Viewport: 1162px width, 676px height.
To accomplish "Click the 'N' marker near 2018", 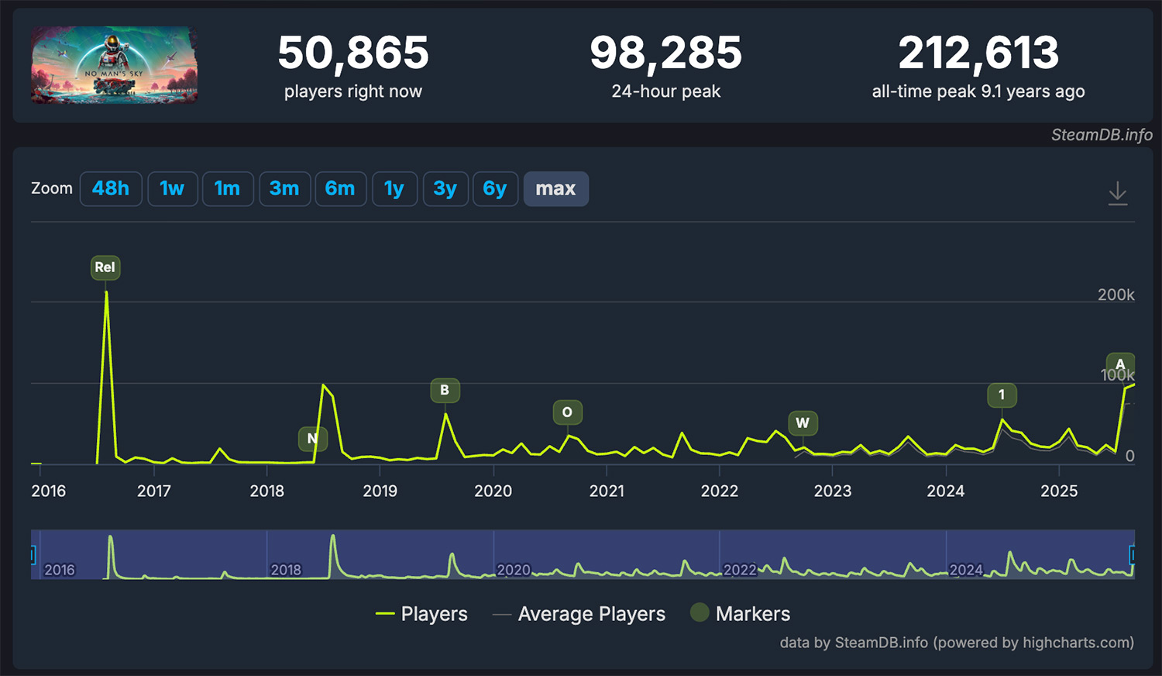I will click(312, 439).
